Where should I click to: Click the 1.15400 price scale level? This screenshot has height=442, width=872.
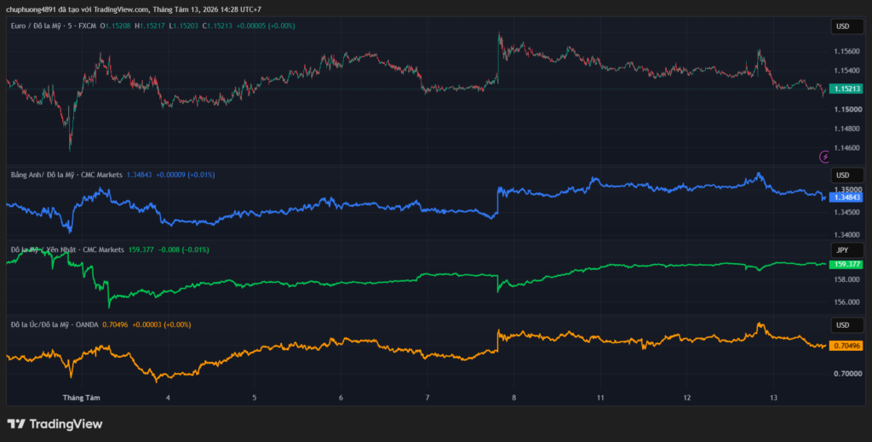pyautogui.click(x=846, y=71)
